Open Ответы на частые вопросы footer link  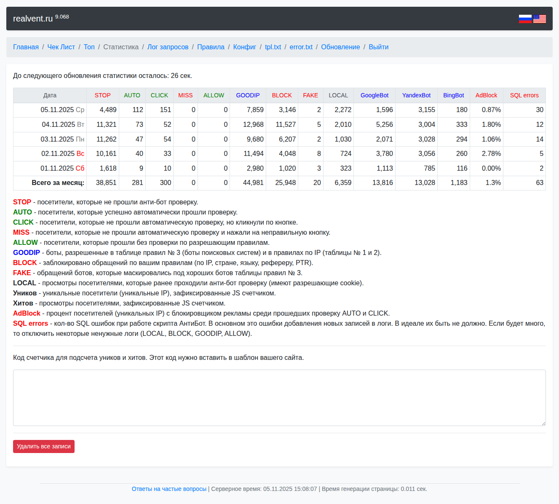[169, 489]
